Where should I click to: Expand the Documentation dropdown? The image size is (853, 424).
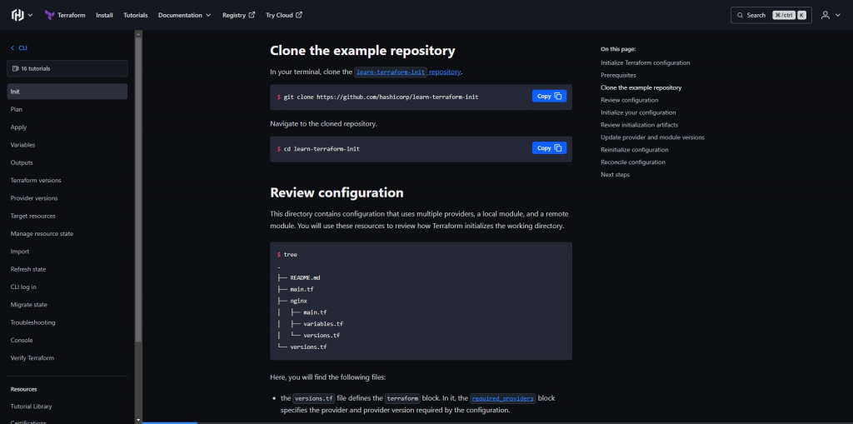click(x=184, y=15)
